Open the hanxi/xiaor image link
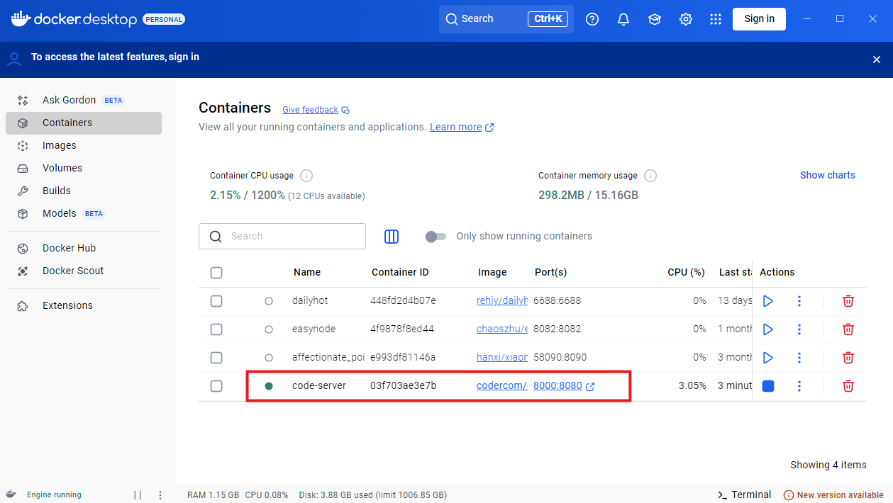893x503 pixels. click(502, 358)
